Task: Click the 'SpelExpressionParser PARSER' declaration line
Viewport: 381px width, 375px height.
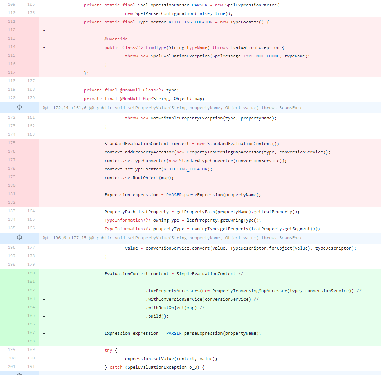Action: 181,5
